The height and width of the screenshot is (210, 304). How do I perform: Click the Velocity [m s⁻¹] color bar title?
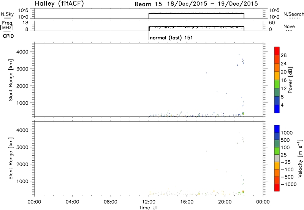(x=301, y=158)
